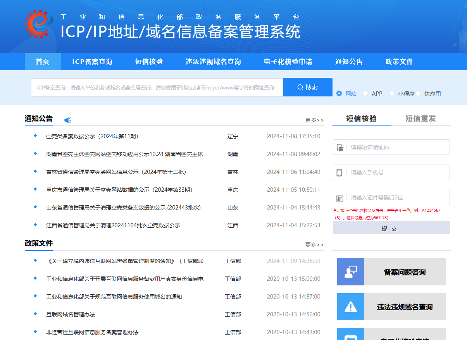Click the 提交 submit button
The height and width of the screenshot is (340, 467).
(391, 228)
